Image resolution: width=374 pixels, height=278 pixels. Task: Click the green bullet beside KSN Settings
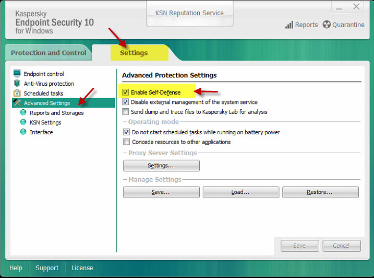coord(23,122)
